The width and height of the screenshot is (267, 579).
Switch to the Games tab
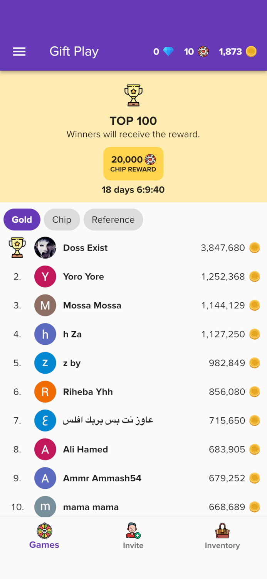(44, 536)
